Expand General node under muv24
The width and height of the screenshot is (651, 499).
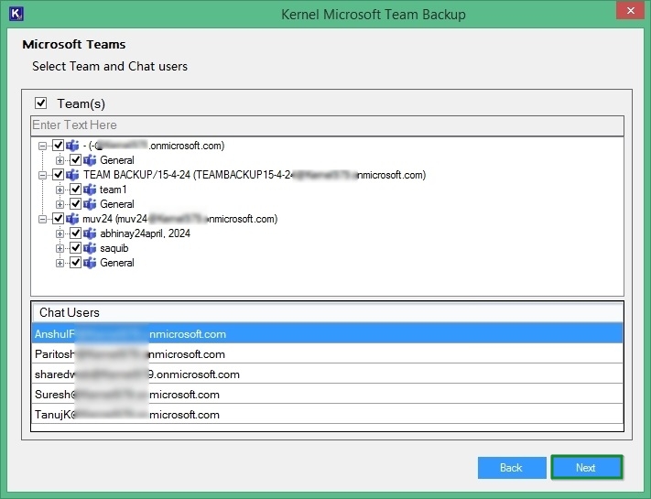pos(60,263)
